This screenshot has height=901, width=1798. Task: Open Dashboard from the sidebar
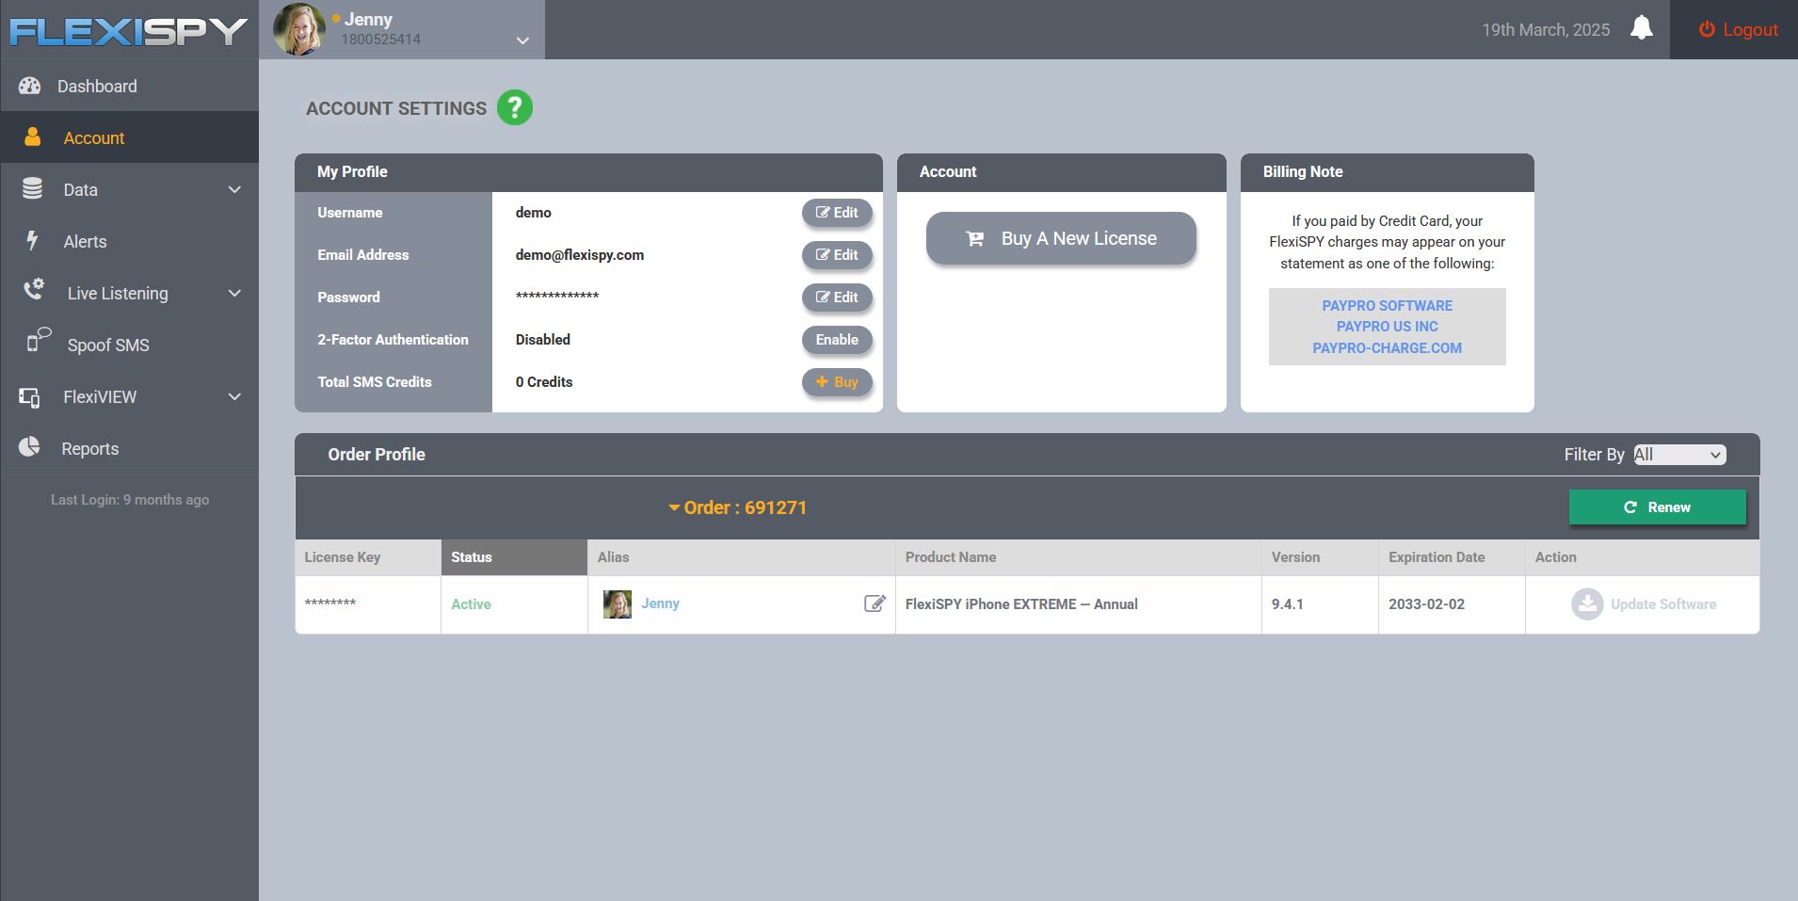pos(129,86)
